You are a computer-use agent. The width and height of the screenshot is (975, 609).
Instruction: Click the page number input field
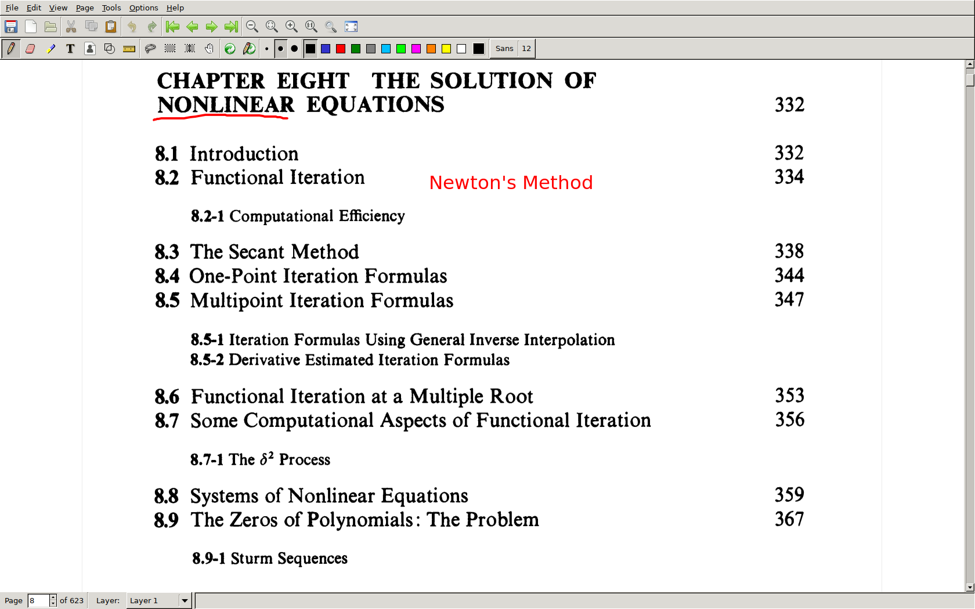38,600
